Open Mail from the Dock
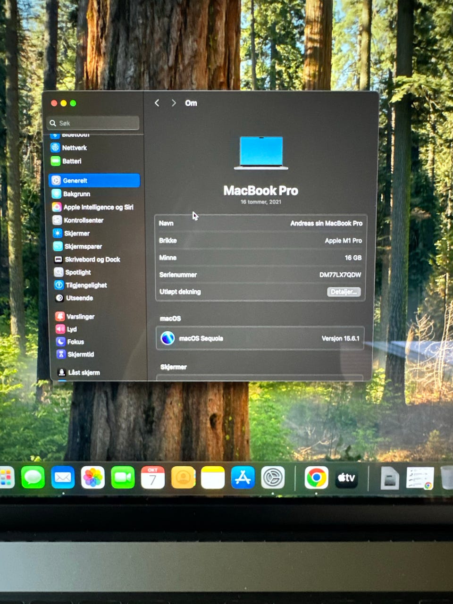 coord(63,478)
